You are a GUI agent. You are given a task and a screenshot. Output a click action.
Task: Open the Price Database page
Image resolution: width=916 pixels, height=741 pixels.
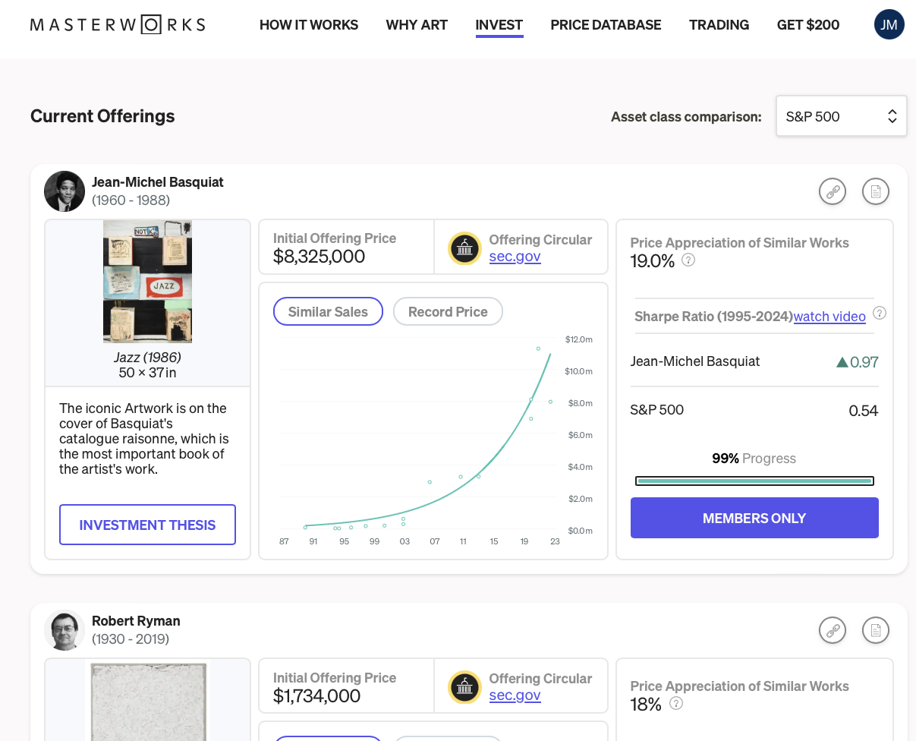[606, 25]
